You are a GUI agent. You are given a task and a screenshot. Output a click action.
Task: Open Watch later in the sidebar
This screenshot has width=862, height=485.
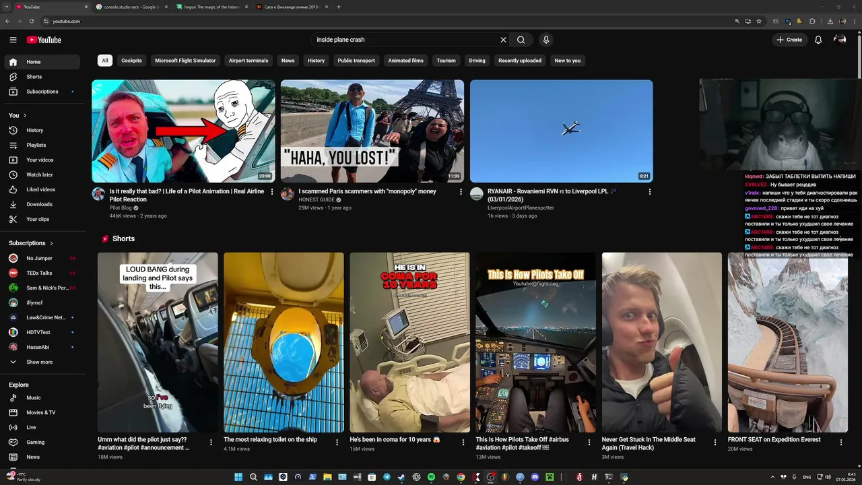[42, 174]
